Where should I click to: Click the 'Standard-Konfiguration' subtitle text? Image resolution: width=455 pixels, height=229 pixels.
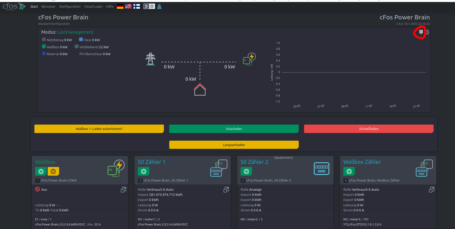pos(54,24)
